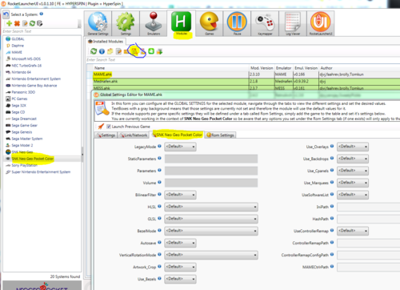Open the BezelMode dropdown
The width and height of the screenshot is (400, 290).
(x=211, y=231)
